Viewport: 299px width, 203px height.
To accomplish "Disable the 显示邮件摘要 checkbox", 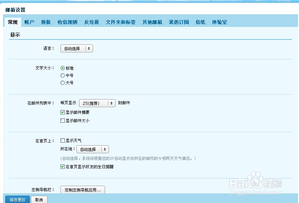I will point(62,112).
